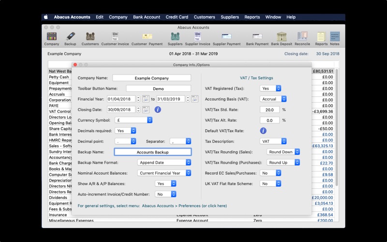Open the Reports menu in menu bar
This screenshot has width=387, height=242.
pyautogui.click(x=252, y=17)
